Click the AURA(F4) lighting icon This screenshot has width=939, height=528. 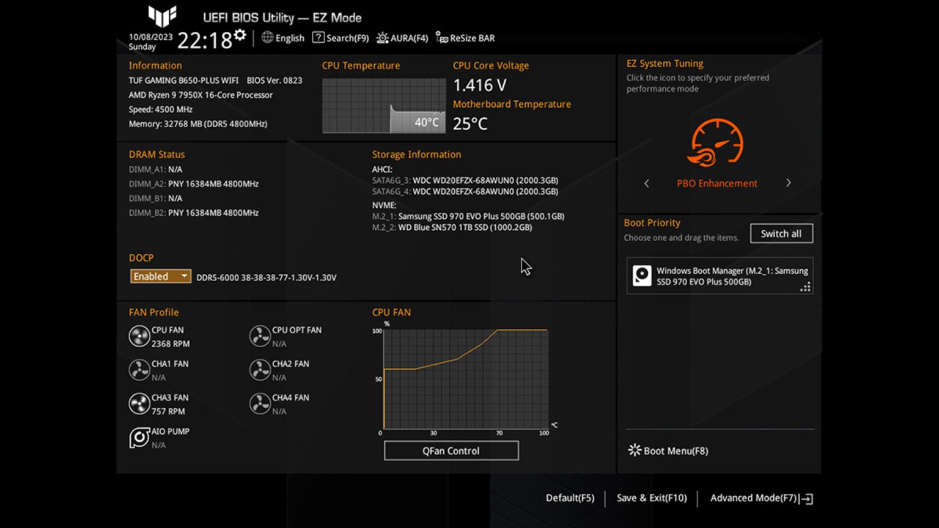[382, 38]
